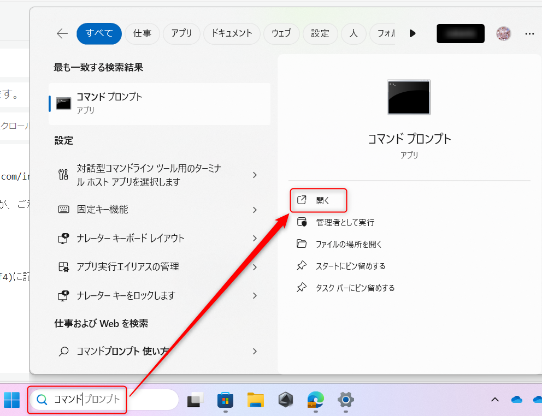The height and width of the screenshot is (416, 542).
Task: Open 対話型コマンドライン ツール用のターミナル setting
Action: 160,175
